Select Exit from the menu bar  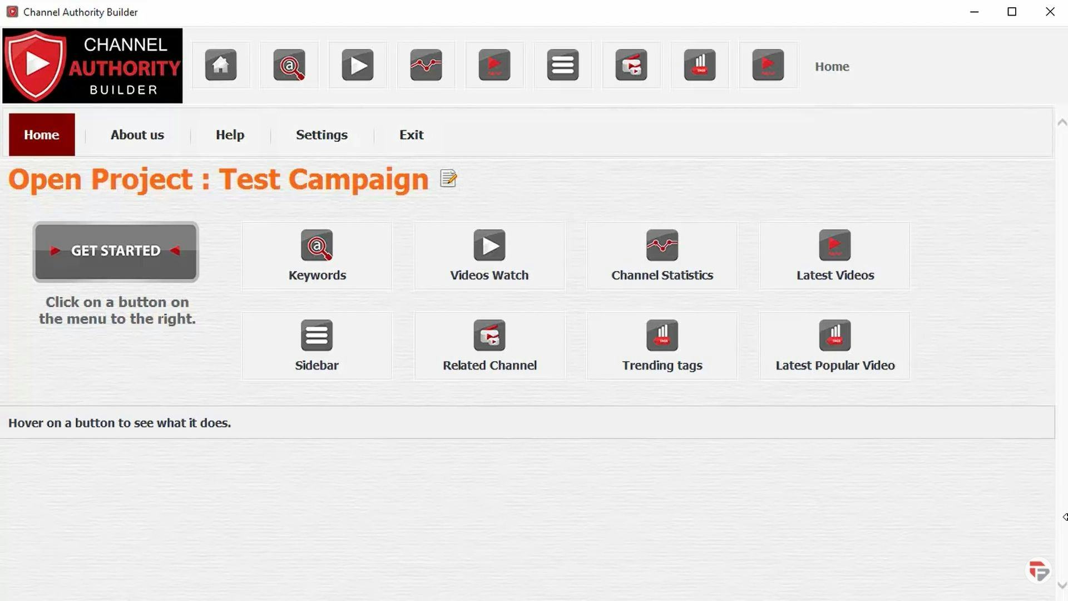click(x=411, y=135)
